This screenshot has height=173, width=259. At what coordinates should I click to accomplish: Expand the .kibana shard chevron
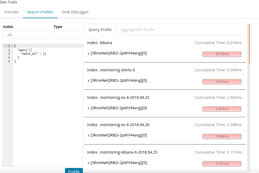88,54
